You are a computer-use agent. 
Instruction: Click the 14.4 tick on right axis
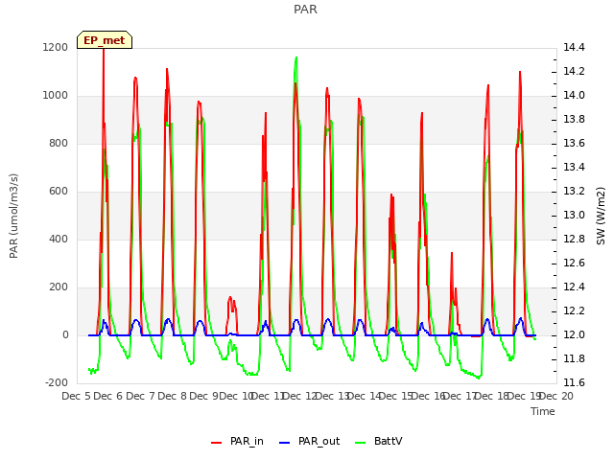(x=574, y=47)
